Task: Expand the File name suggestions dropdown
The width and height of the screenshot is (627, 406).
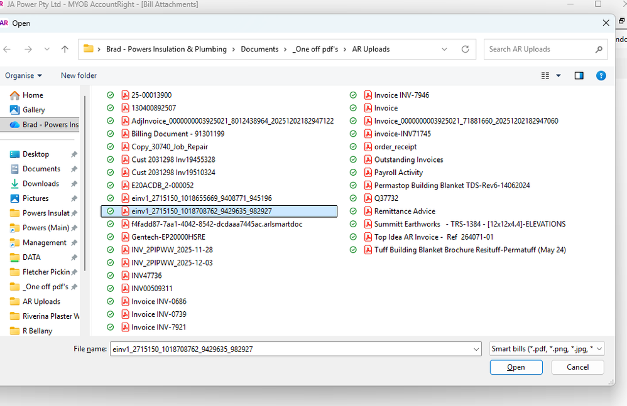Action: coord(476,349)
